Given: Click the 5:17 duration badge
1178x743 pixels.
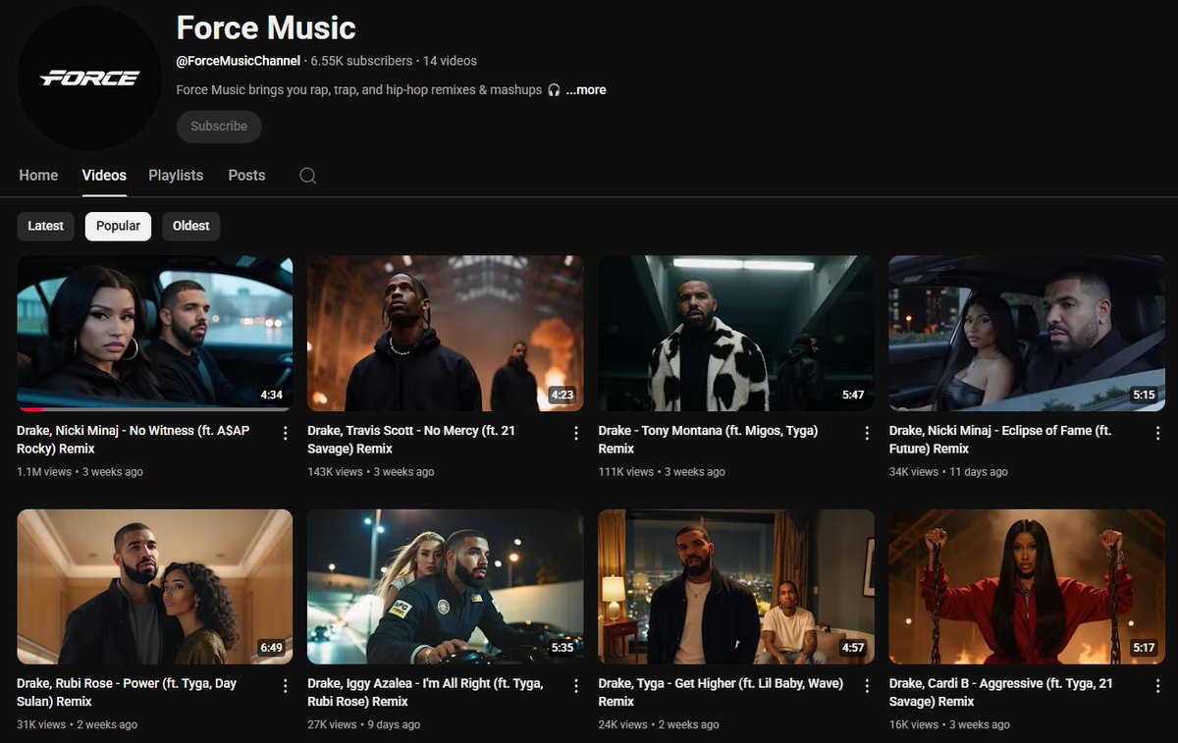Looking at the screenshot, I should 1144,648.
